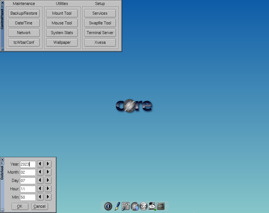
Task: Click the Exit power icon in the dock
Action: [108, 206]
